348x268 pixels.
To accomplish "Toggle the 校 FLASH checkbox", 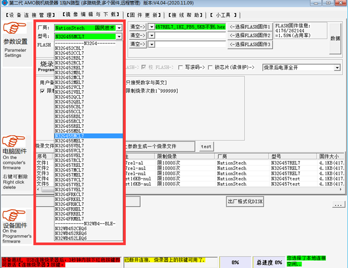I will (x=143, y=67).
